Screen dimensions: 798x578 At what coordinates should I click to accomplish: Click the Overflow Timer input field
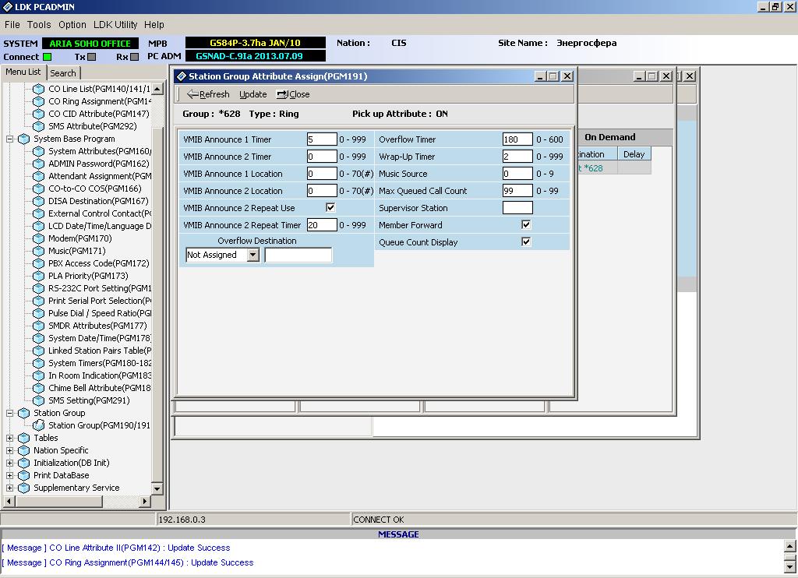click(517, 139)
